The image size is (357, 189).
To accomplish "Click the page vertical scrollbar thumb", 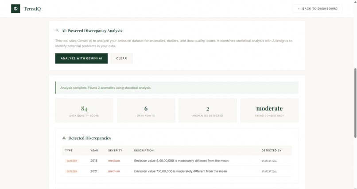I will click(355, 103).
